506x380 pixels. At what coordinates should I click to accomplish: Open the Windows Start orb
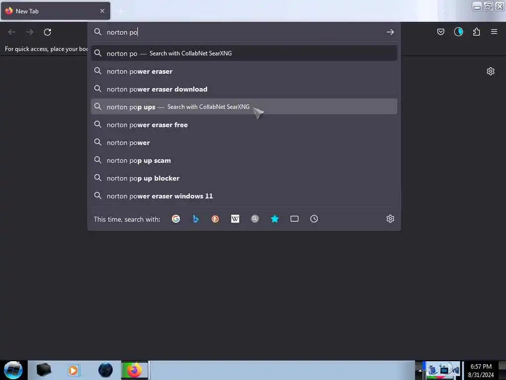13,370
